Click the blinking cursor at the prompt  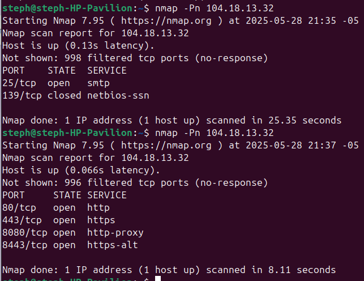[x=158, y=278]
